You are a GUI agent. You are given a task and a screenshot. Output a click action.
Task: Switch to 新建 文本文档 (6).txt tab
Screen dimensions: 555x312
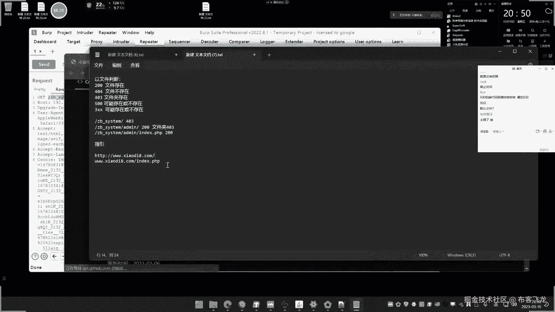[x=126, y=55]
